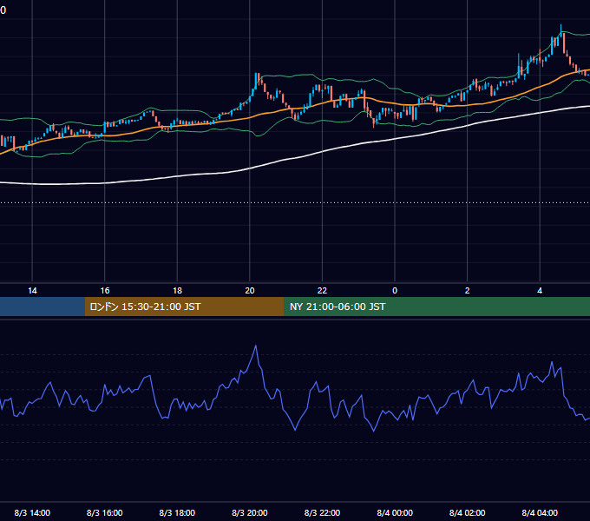Click the '8/3 14:00' date label
Screen dimensions: 590x521
click(32, 512)
